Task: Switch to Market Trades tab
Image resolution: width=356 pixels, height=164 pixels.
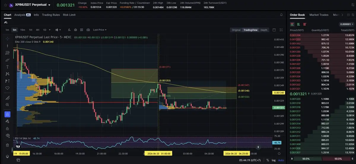Action: (x=319, y=15)
